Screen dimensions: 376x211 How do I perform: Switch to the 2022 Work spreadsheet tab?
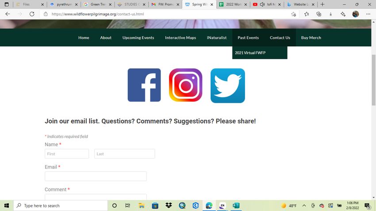(232, 4)
